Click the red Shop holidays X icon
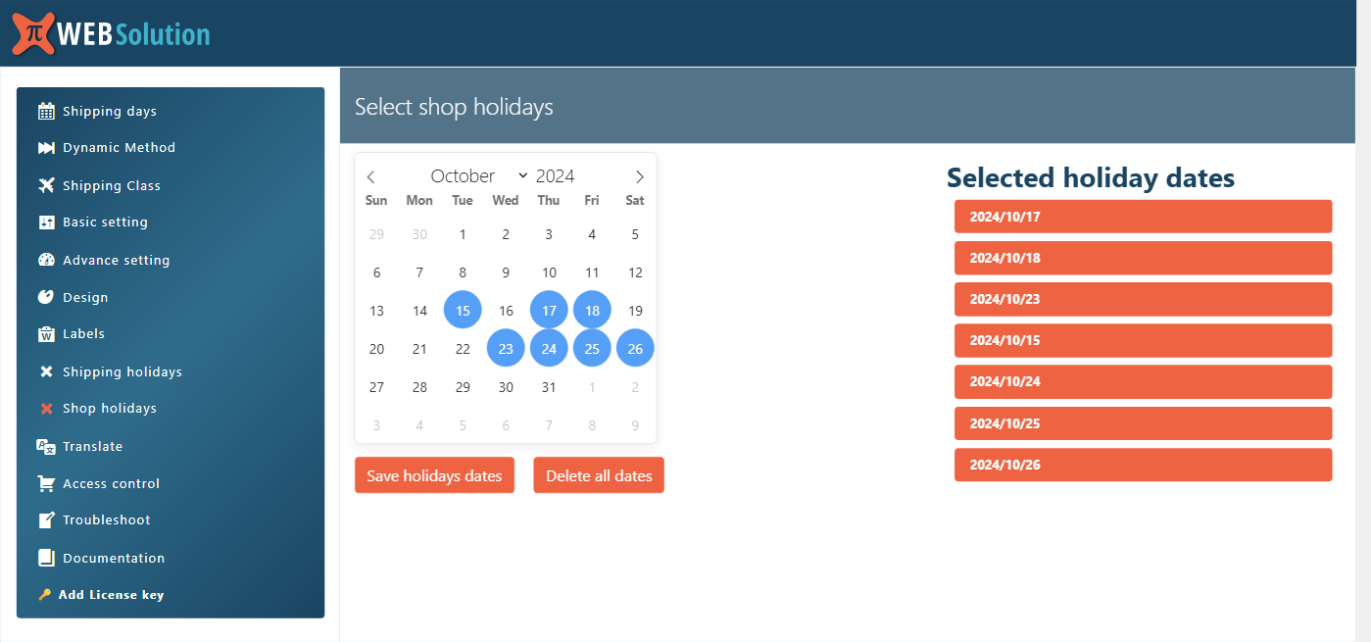 [47, 408]
